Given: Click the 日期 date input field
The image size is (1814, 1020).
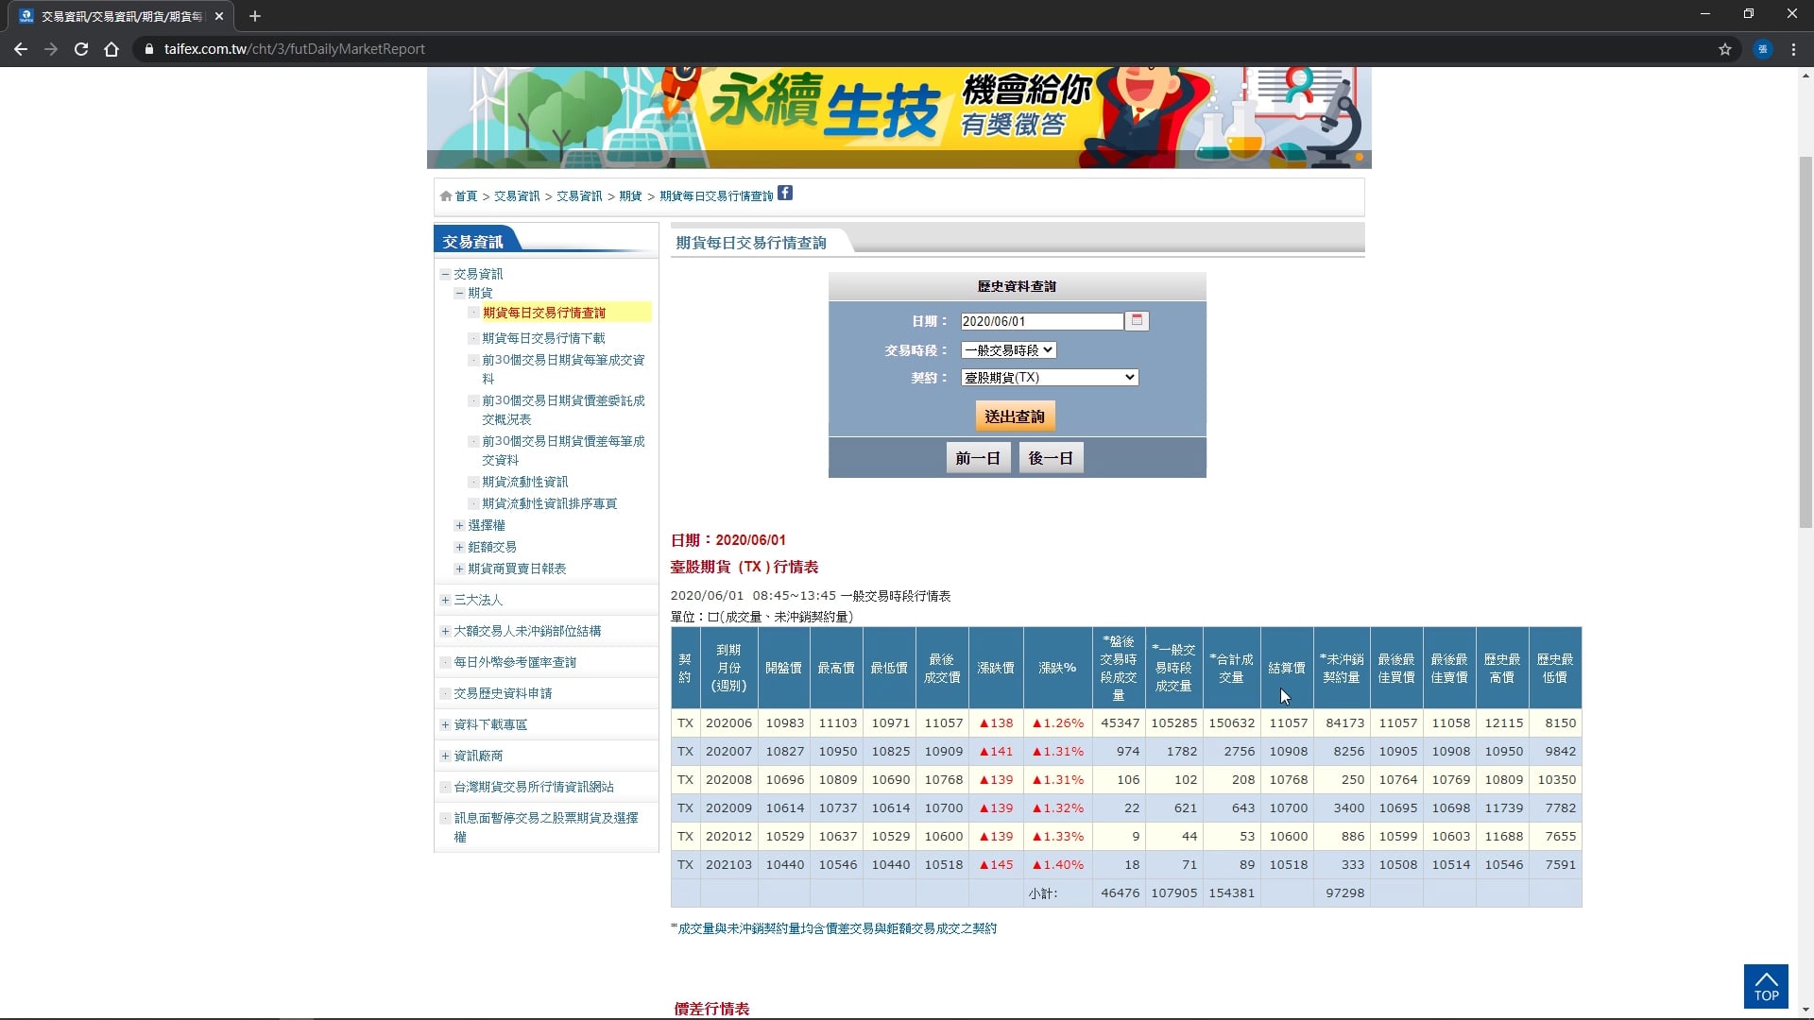Looking at the screenshot, I should (1041, 322).
